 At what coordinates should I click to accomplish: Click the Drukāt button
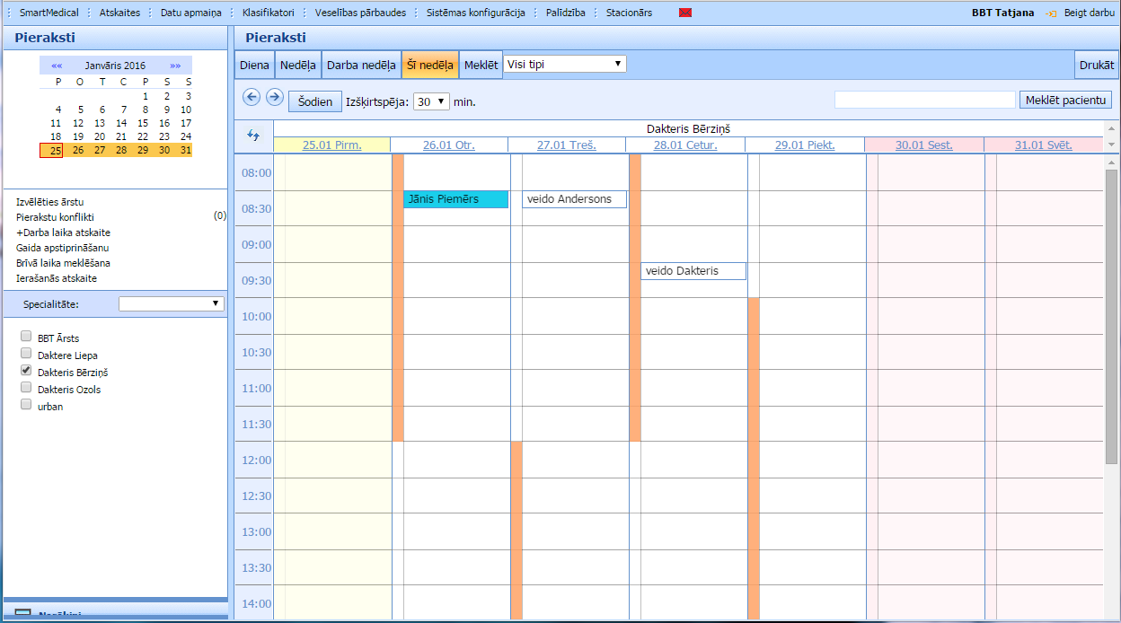tap(1096, 66)
